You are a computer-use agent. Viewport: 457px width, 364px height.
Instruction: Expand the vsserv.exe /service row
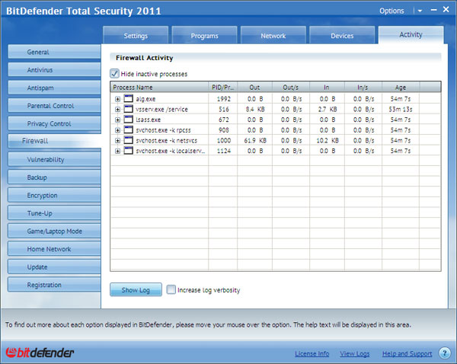click(x=117, y=110)
